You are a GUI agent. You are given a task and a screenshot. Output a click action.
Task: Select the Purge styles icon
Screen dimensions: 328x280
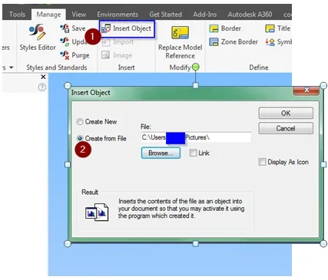[65, 55]
